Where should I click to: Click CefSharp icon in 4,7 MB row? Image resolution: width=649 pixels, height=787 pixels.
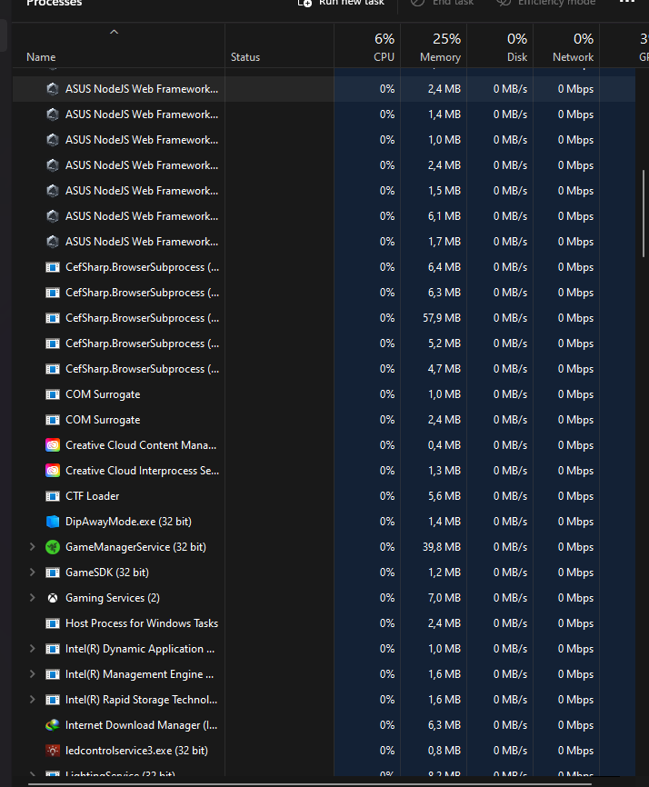(53, 369)
